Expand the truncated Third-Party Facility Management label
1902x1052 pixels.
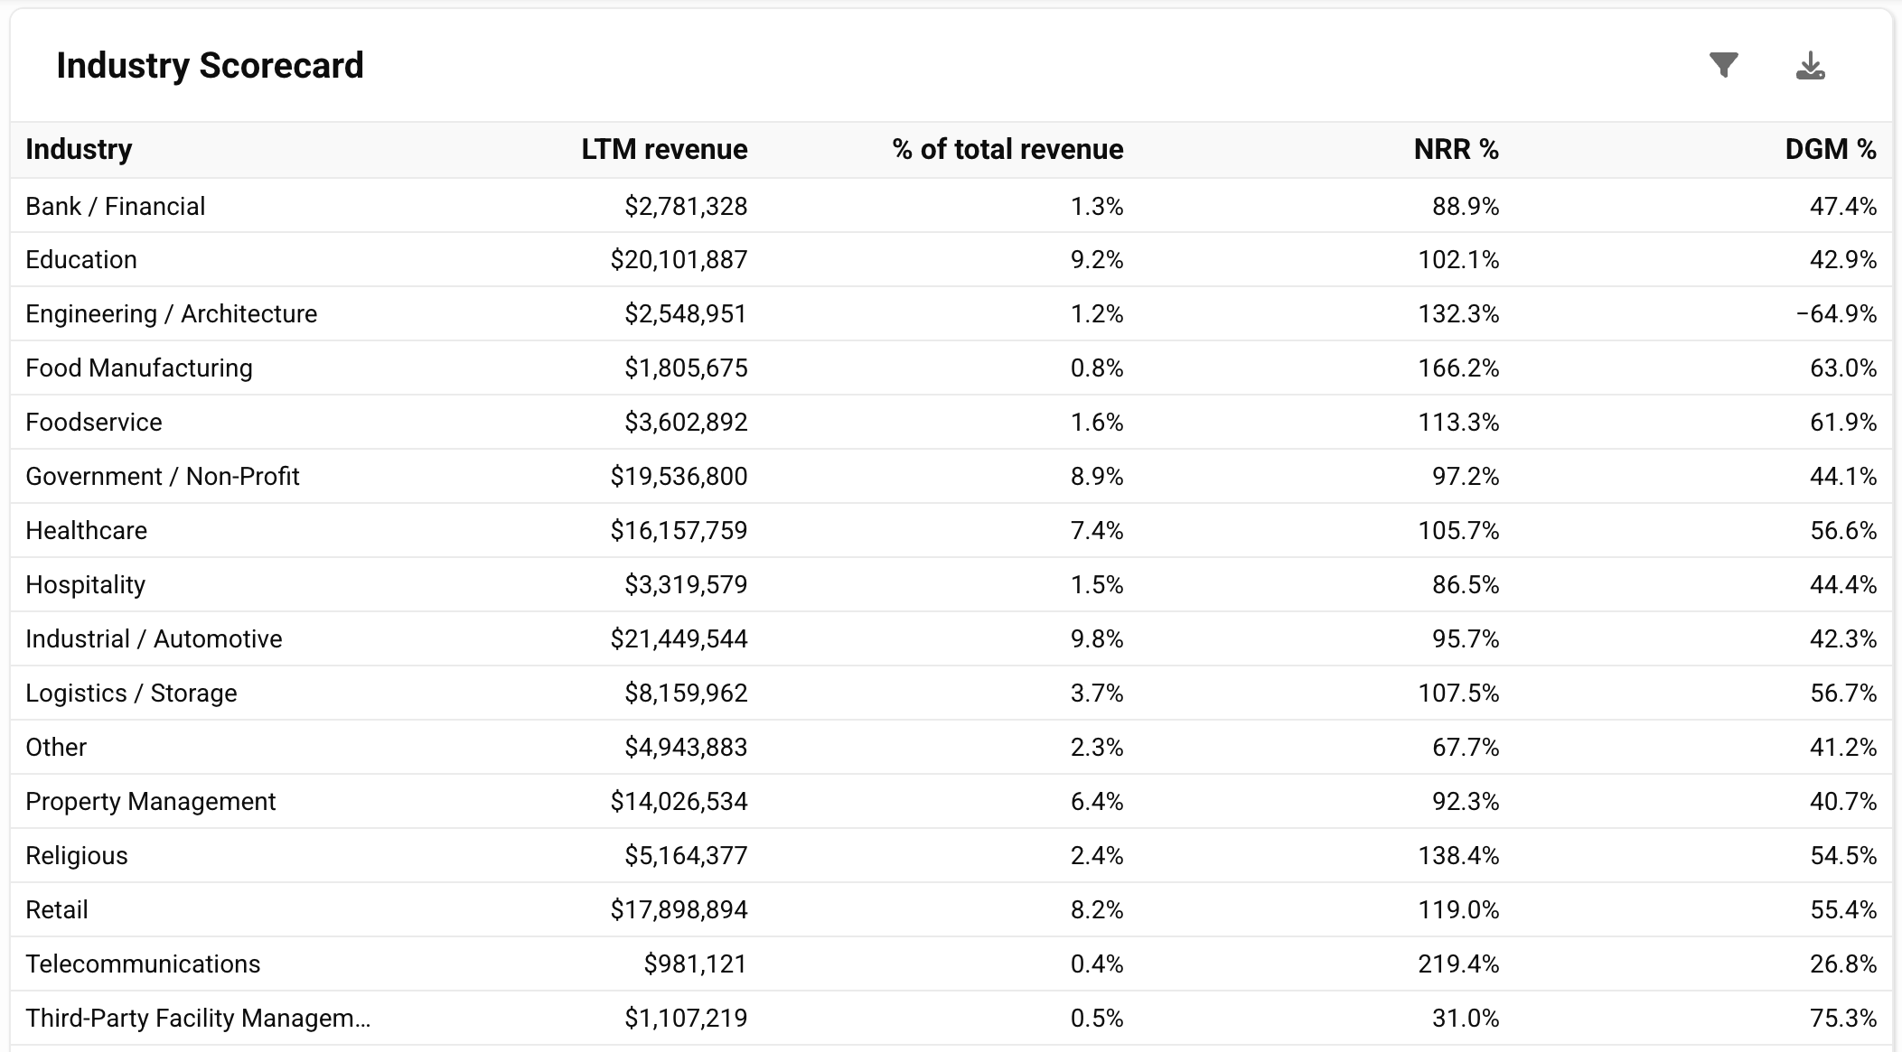point(199,1018)
